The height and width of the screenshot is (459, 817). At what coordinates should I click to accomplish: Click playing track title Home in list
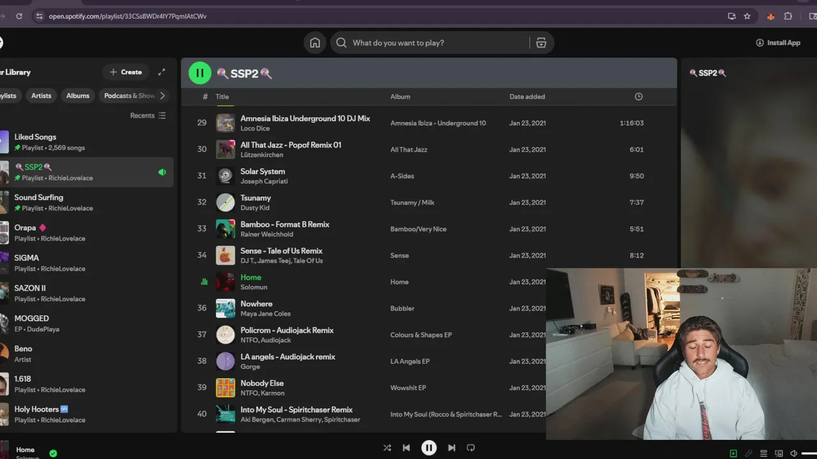(251, 277)
